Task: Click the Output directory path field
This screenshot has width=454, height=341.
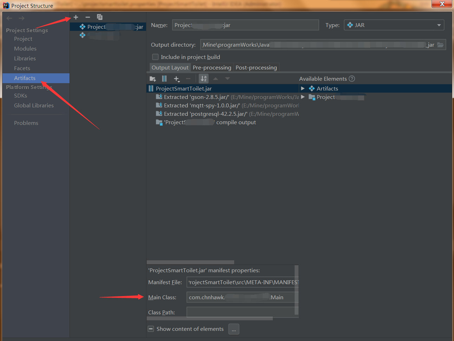Action: click(x=318, y=45)
